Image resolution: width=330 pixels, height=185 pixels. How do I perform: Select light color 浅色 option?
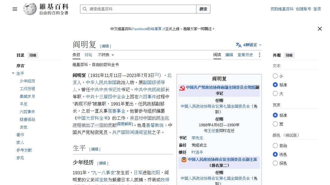(275, 154)
